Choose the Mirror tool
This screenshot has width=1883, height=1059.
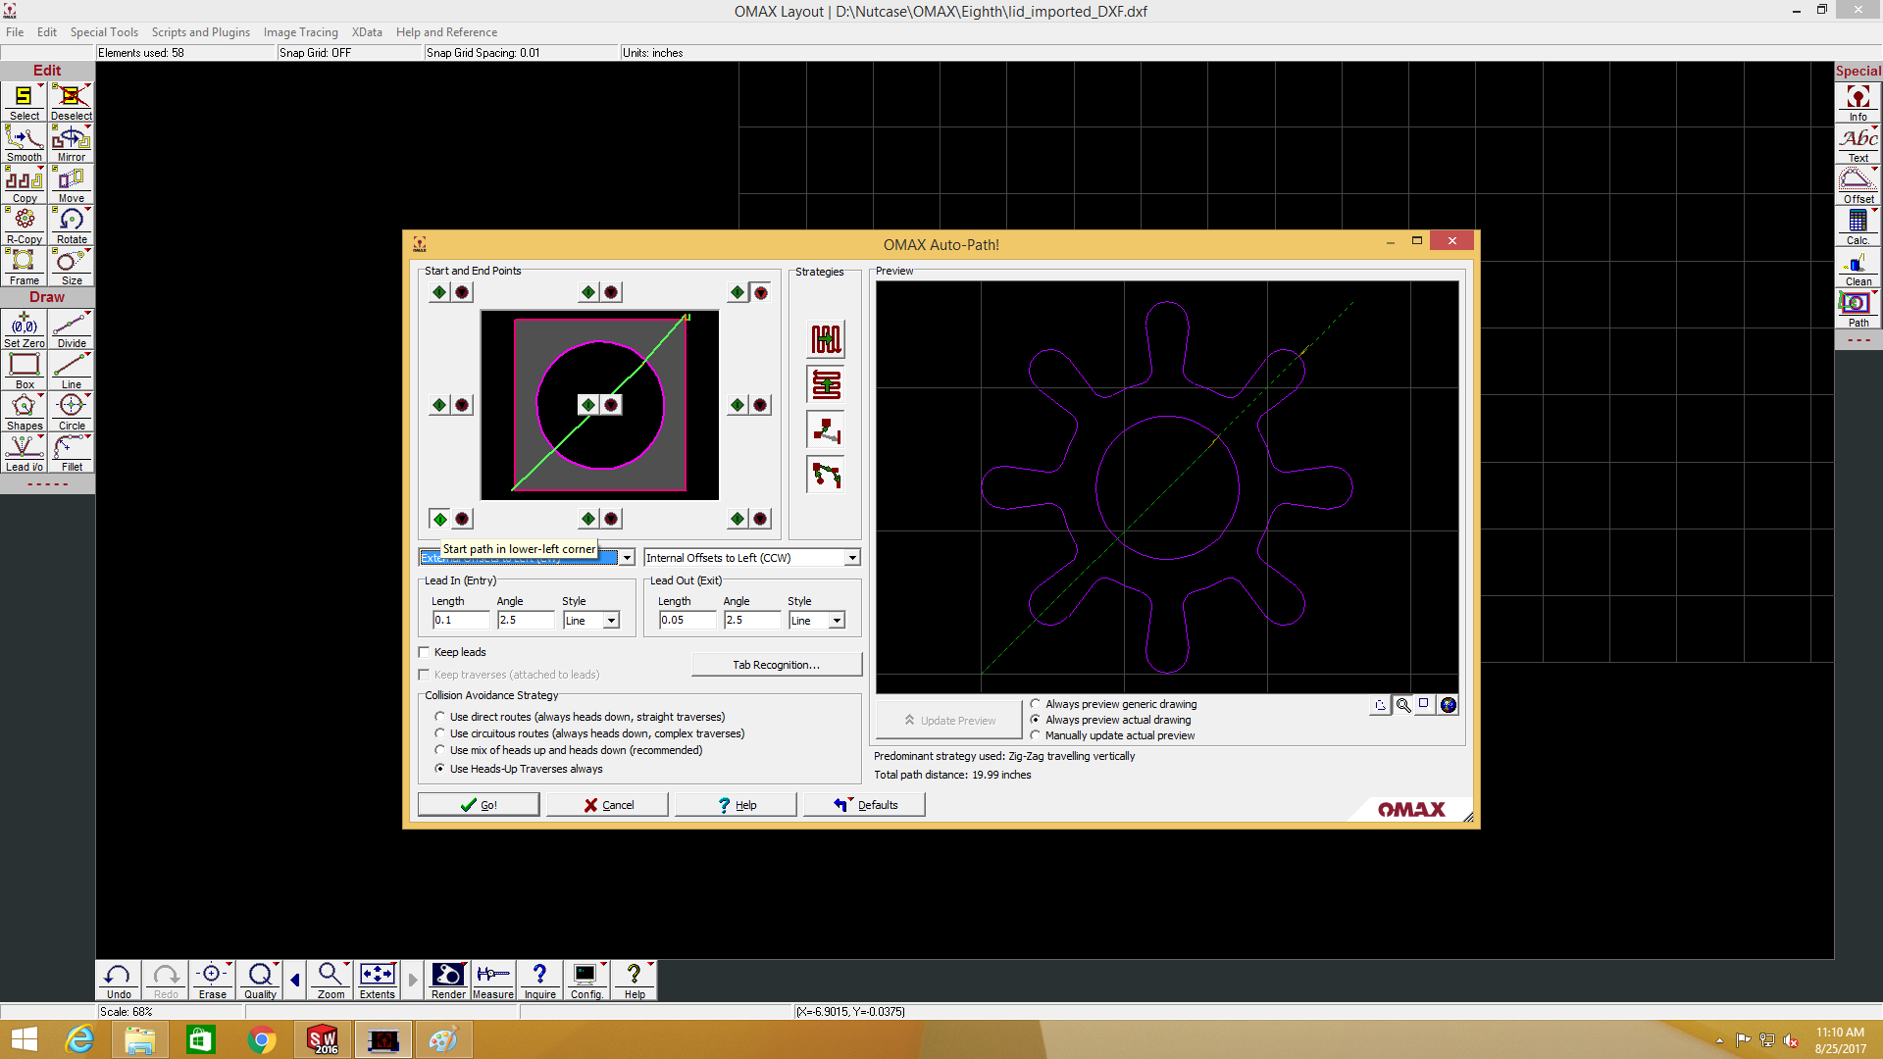tap(71, 144)
